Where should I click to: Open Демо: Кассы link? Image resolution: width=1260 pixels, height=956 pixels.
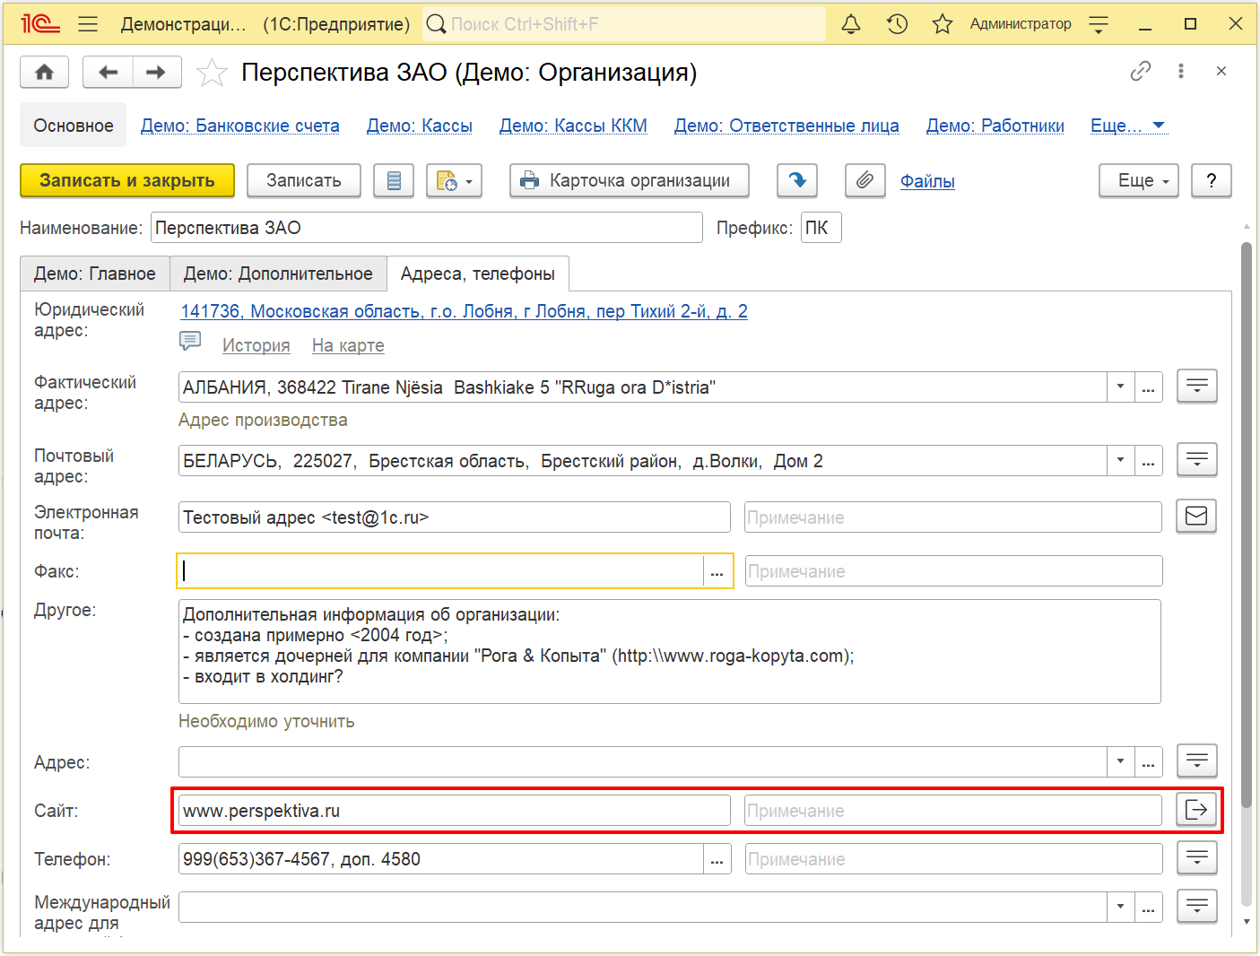(420, 126)
